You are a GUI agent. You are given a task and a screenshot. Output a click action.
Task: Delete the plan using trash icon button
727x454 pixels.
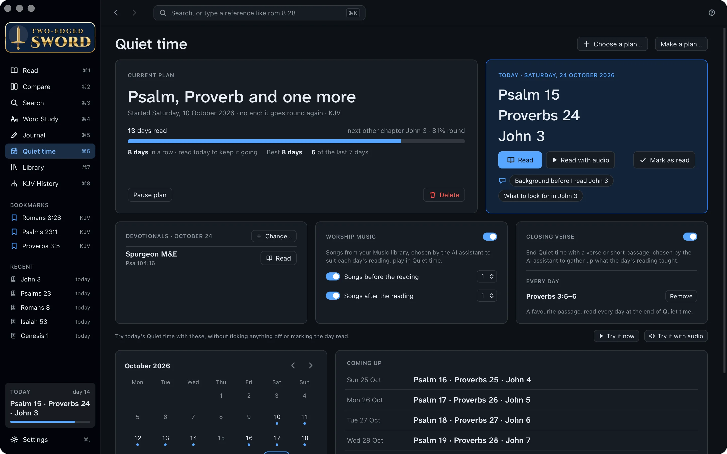coord(444,195)
